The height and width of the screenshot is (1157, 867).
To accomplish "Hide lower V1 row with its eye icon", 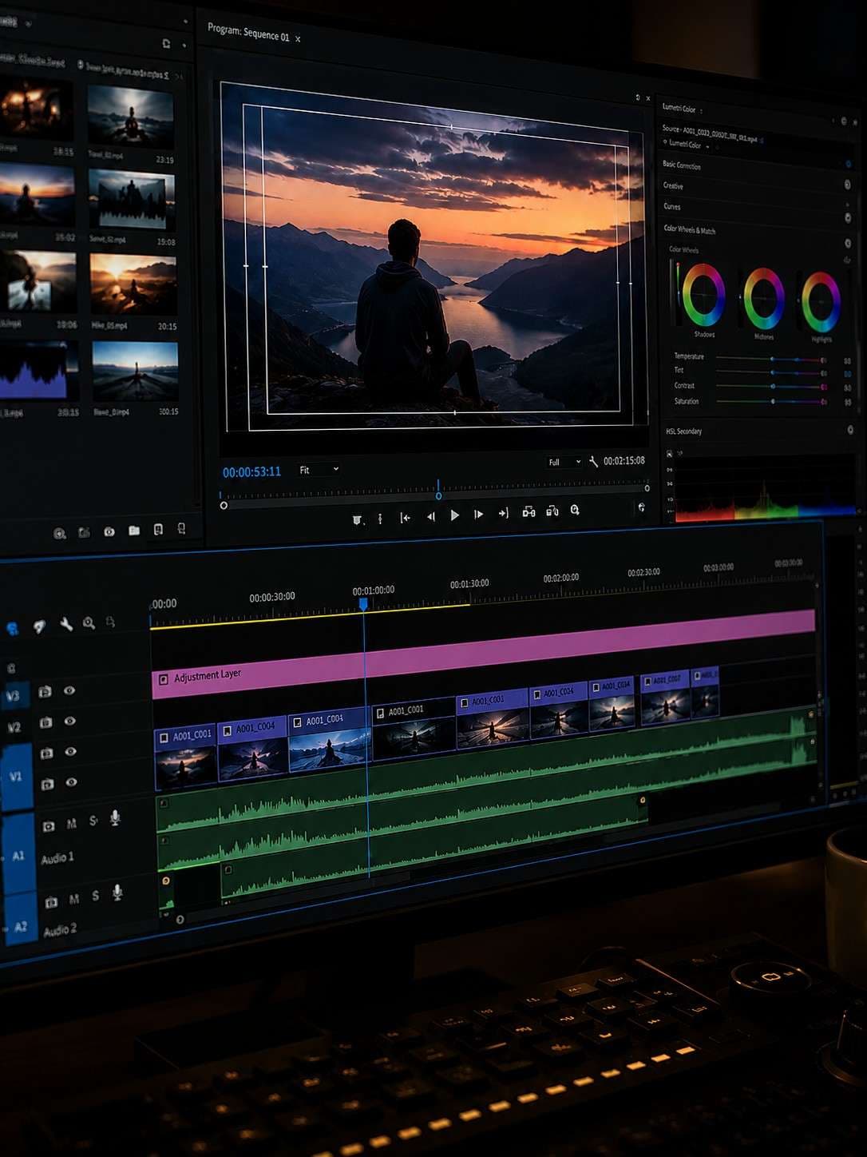I will [72, 782].
